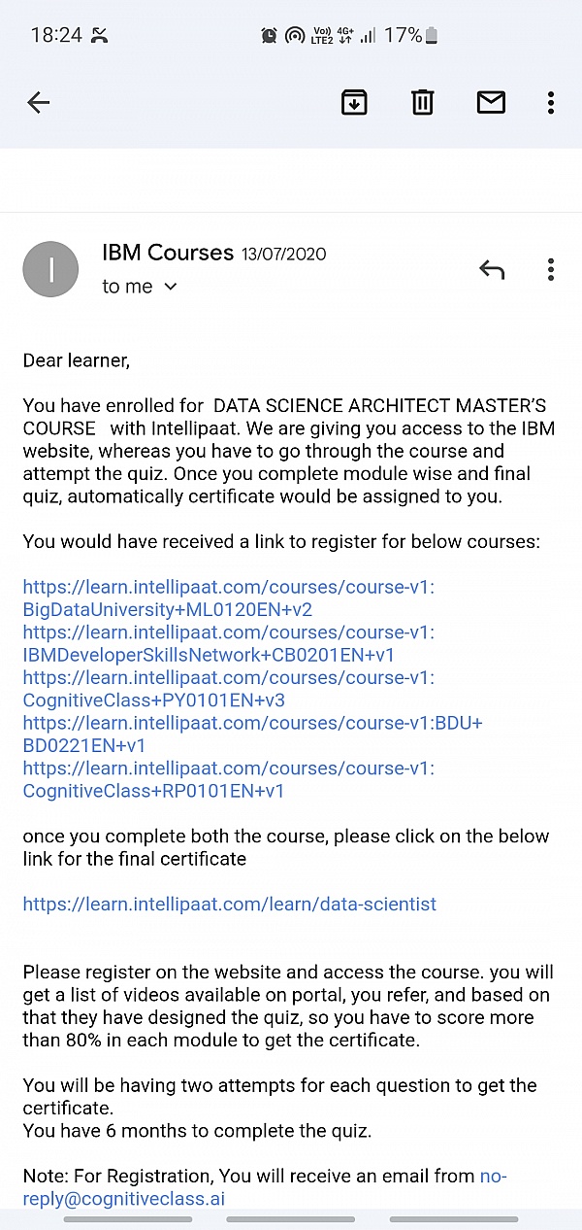Tap the back arrow to exit the email
Screen dimensions: 582x1230
(39, 102)
